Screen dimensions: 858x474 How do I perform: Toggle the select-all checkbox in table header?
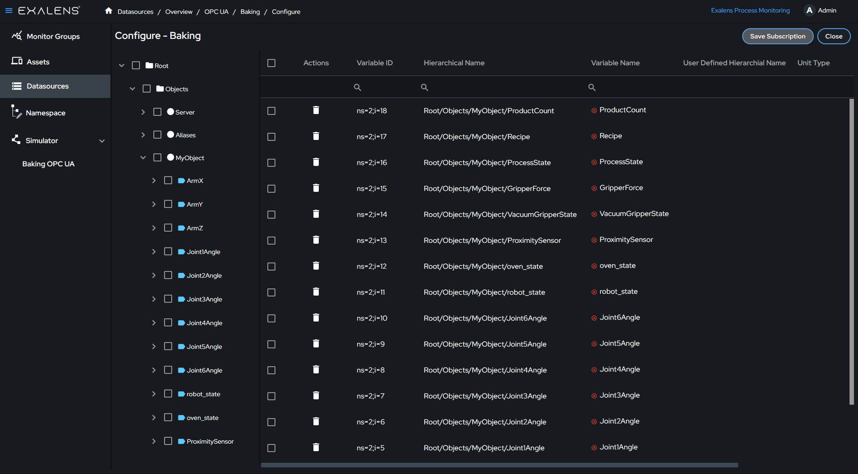[271, 63]
